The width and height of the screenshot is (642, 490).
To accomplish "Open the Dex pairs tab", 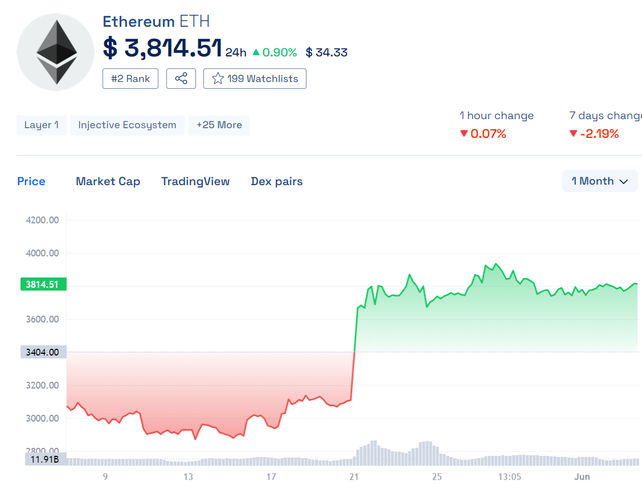I will (x=277, y=181).
